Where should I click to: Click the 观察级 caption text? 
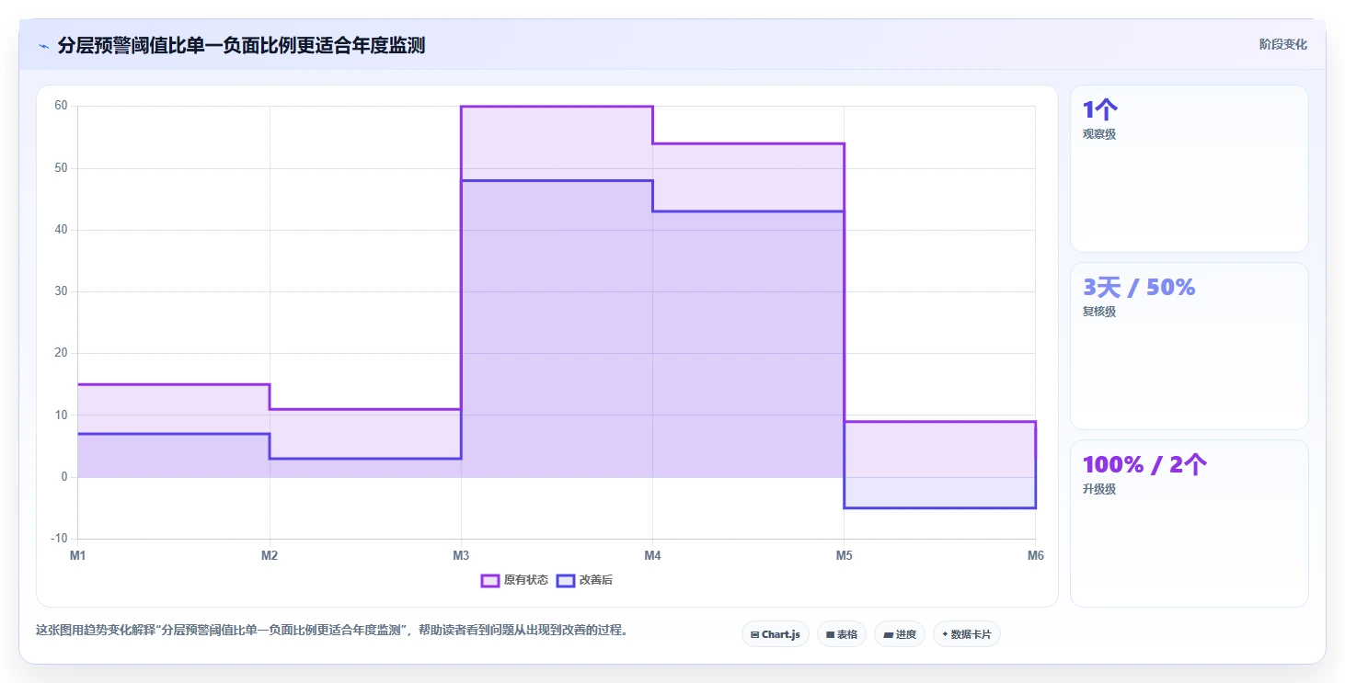pos(1099,134)
